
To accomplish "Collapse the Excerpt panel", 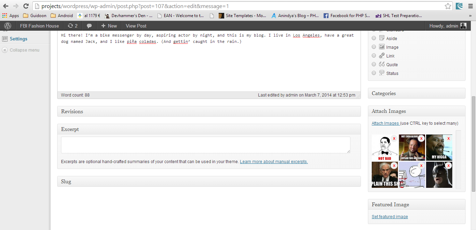I will coord(209,129).
